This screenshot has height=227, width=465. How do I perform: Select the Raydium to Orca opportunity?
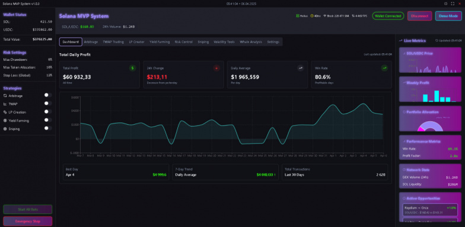[x=430, y=209]
